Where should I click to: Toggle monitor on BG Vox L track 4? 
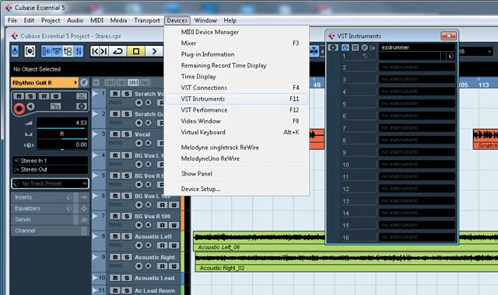pyautogui.click(x=149, y=164)
